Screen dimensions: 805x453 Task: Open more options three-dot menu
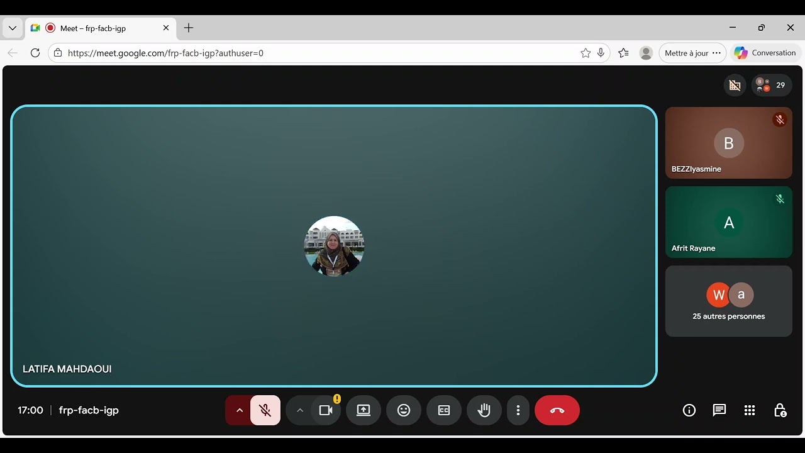pos(518,410)
